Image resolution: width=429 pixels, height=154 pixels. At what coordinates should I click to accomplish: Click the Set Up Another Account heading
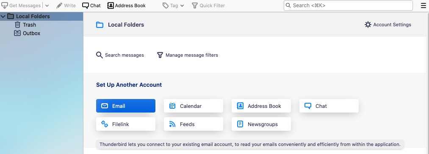click(129, 85)
